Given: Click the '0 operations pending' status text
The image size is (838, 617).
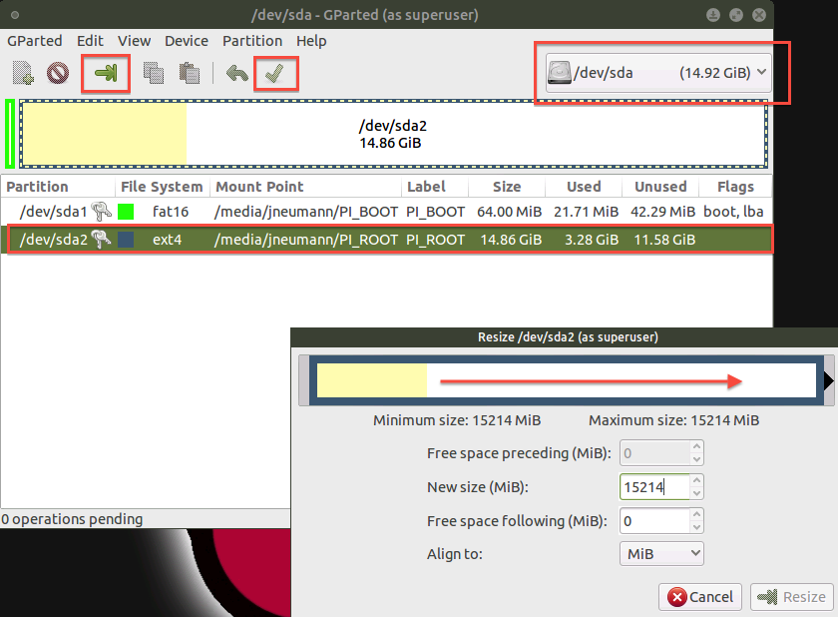Looking at the screenshot, I should (x=72, y=519).
